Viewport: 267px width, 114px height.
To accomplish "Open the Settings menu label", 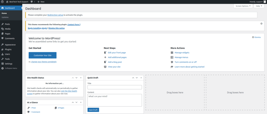I will tap(9, 64).
